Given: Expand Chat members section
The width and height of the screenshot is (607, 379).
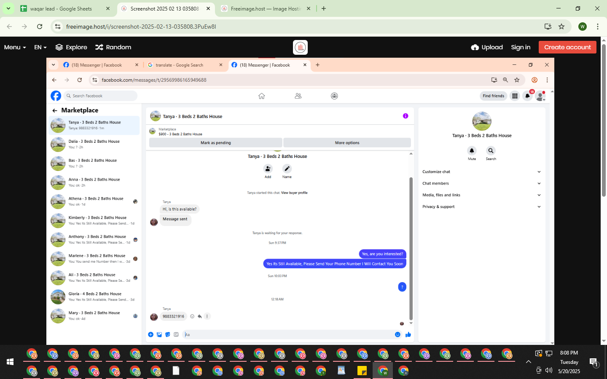Looking at the screenshot, I should pos(481,184).
